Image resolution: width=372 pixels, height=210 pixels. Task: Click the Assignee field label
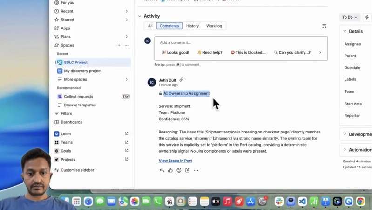click(352, 44)
